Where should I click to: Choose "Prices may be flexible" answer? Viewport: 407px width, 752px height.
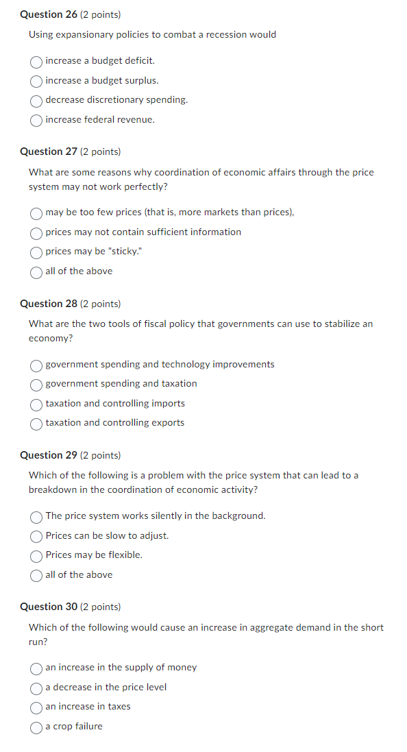click(x=36, y=556)
